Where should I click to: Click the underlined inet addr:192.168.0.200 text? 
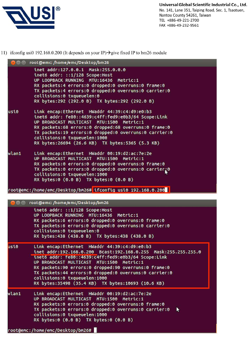coord(64,252)
